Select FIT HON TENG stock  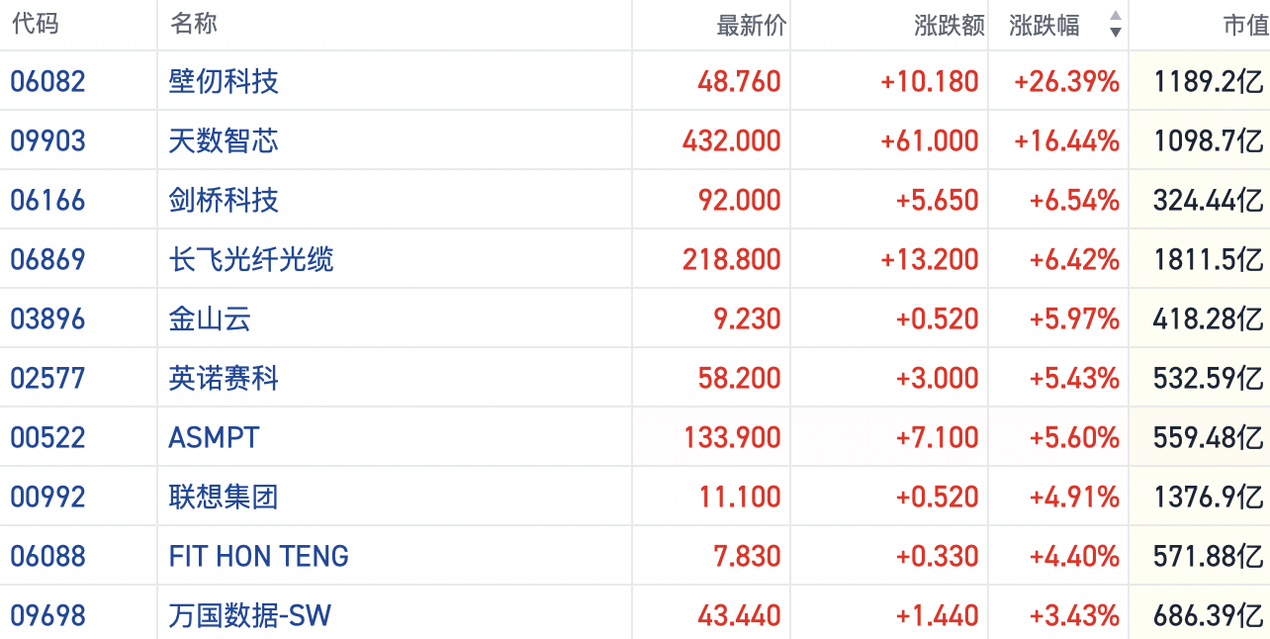(x=259, y=556)
